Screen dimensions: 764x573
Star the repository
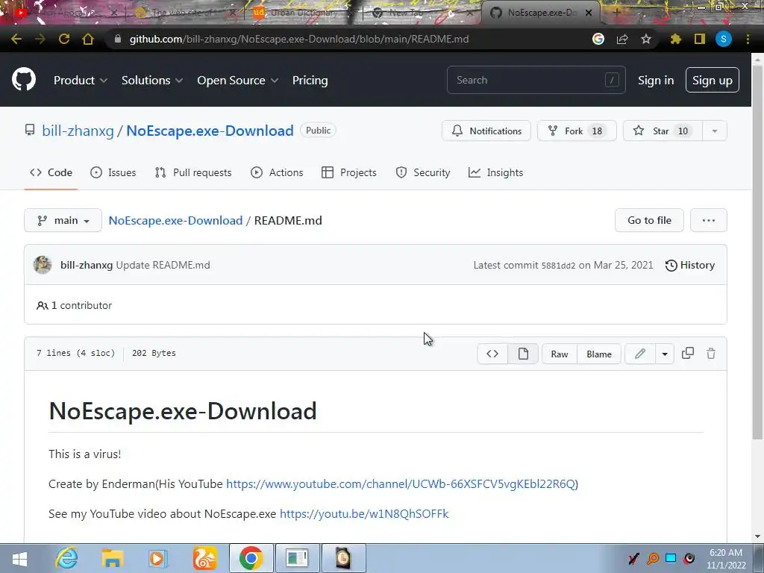(663, 131)
